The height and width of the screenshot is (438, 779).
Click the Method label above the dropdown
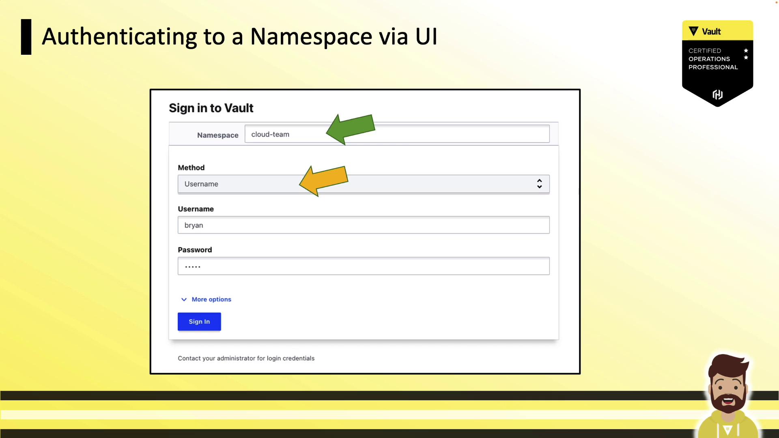click(x=191, y=167)
